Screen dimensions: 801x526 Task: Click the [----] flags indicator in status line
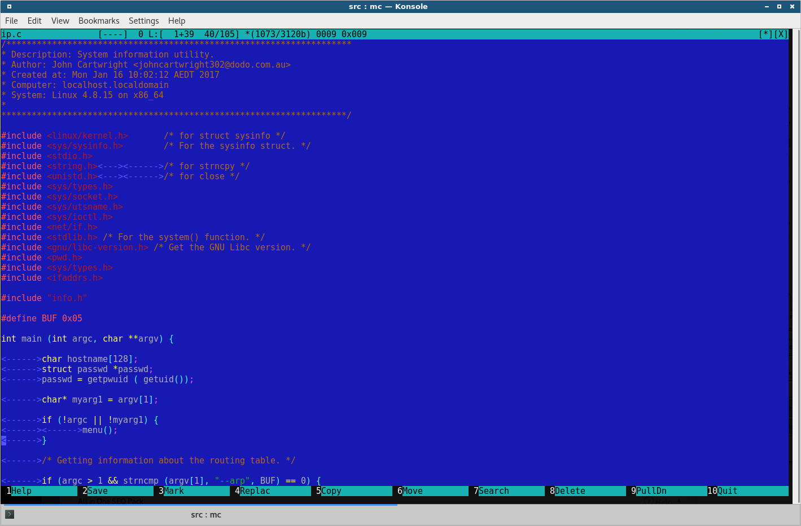(113, 34)
